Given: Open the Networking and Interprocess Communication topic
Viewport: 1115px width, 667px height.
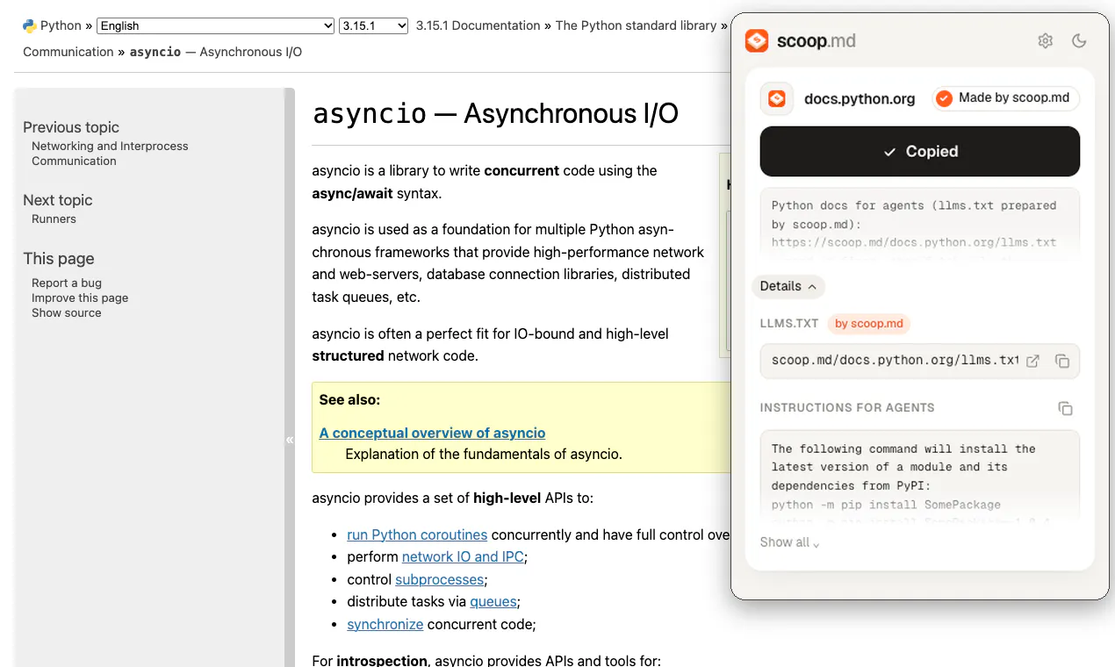Looking at the screenshot, I should coord(110,154).
